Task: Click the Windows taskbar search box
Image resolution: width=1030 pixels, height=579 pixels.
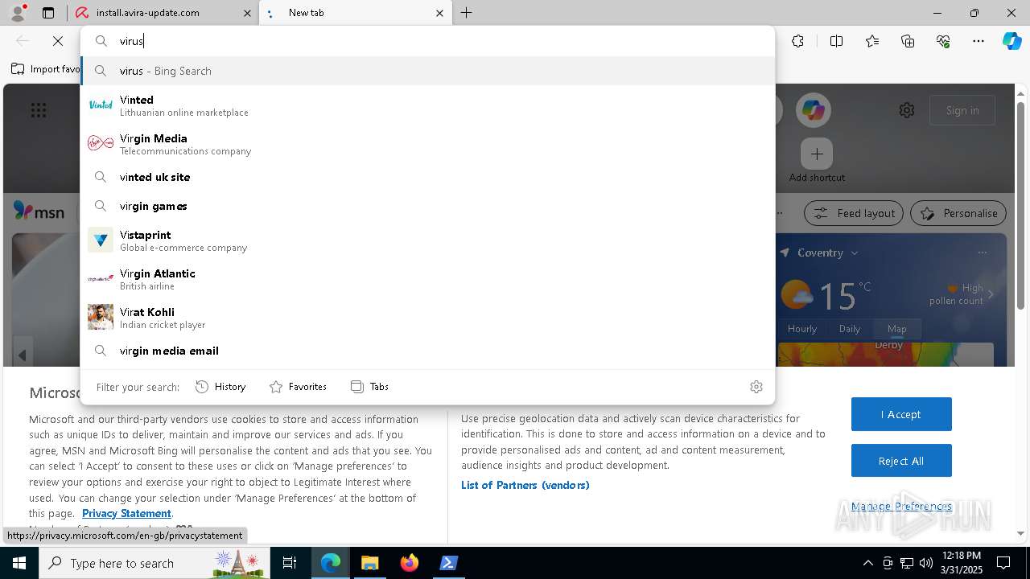Action: [x=154, y=563]
